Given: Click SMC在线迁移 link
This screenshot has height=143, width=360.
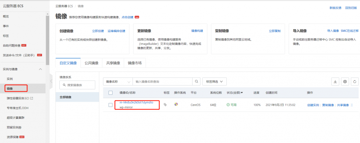Looking at the screenshot, I should pos(350,31).
